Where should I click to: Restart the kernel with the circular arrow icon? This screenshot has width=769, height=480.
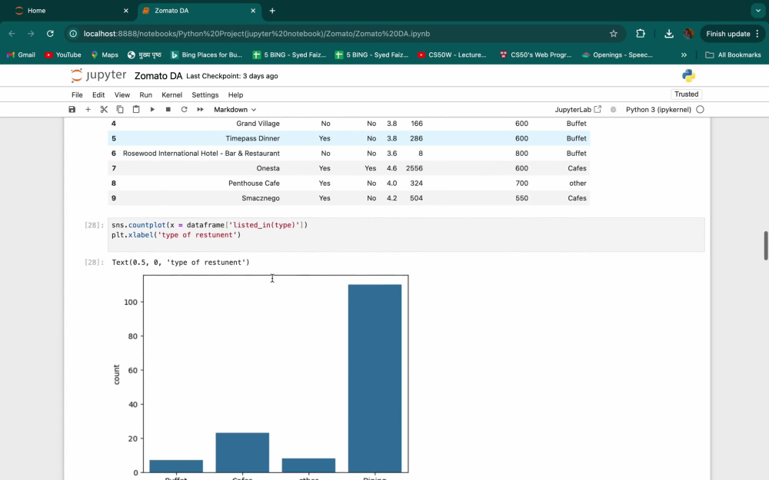coord(184,109)
